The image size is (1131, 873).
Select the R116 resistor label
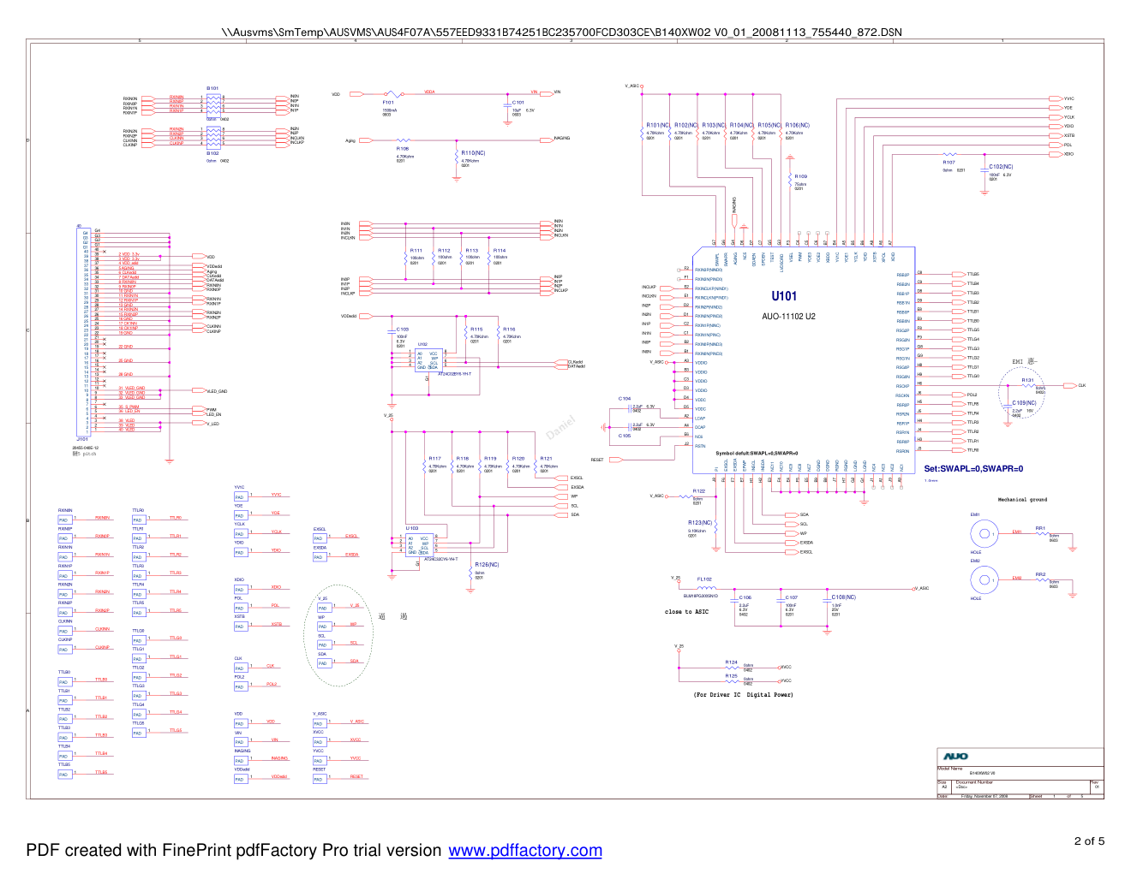tap(509, 330)
